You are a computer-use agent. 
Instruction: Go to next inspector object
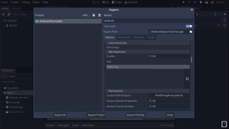(x=219, y=14)
